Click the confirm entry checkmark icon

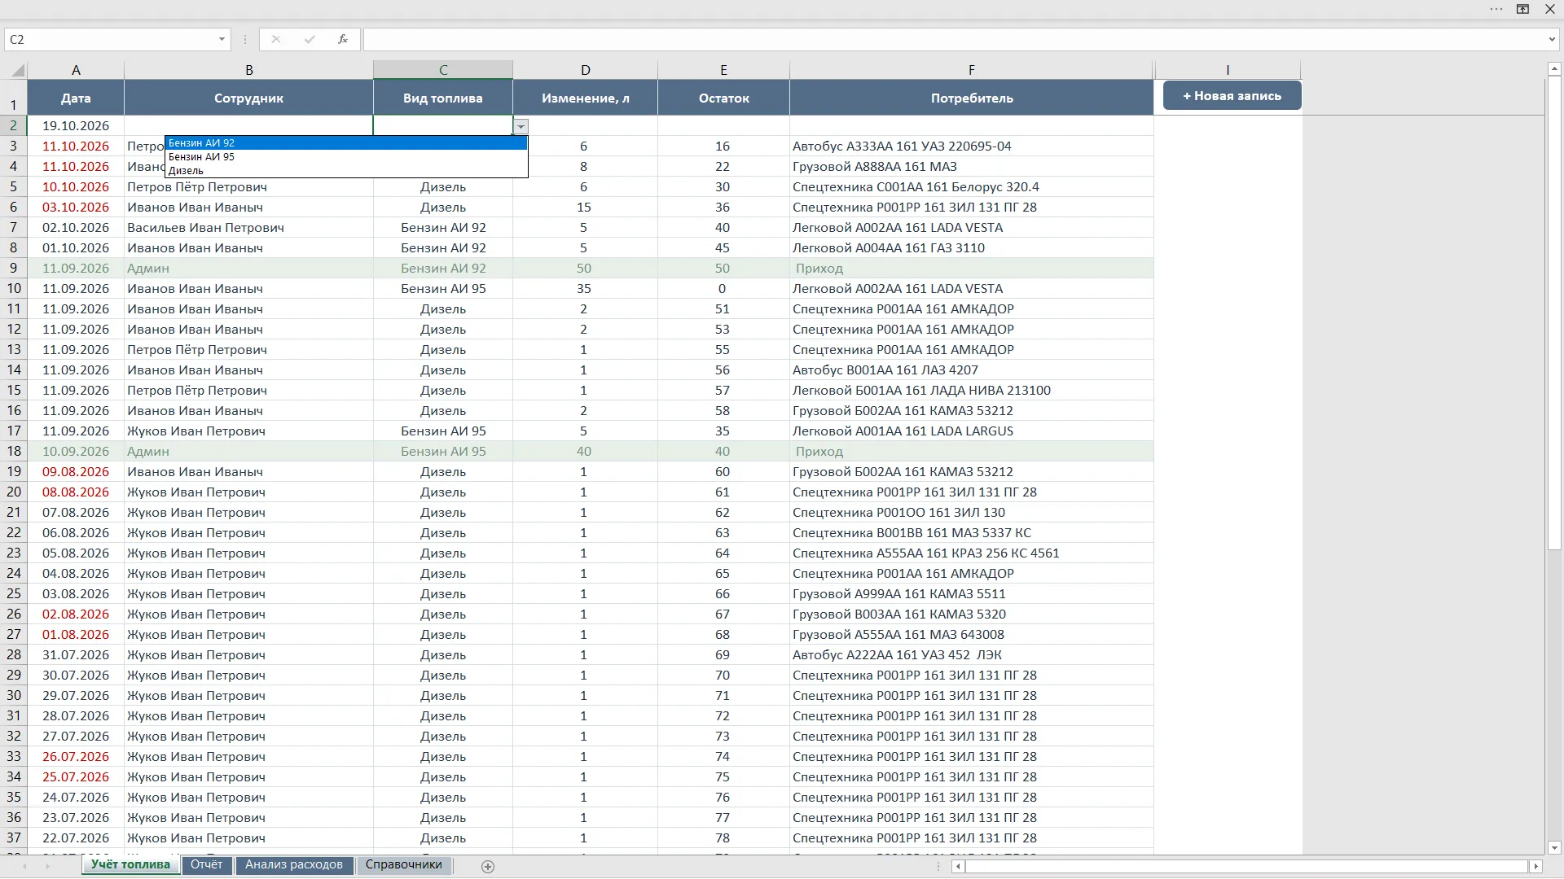point(310,39)
